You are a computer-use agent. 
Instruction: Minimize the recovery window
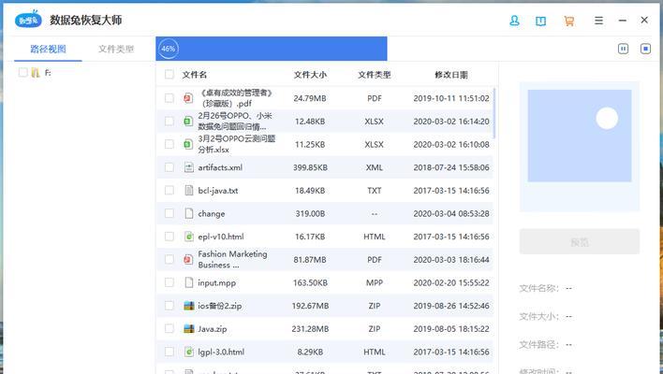coord(623,21)
